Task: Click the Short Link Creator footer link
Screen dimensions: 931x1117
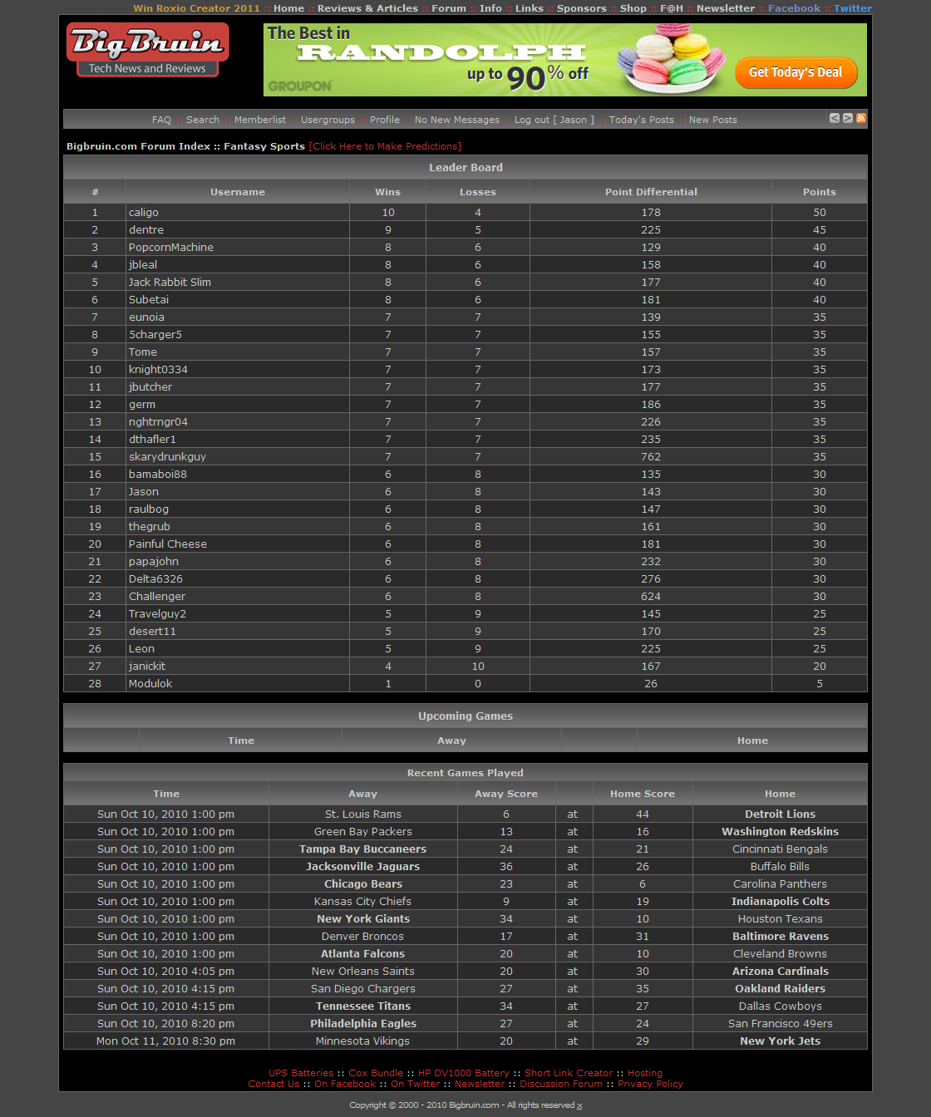Action: pos(569,1073)
